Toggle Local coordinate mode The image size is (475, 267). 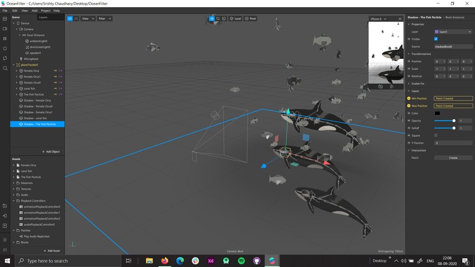tap(235, 18)
